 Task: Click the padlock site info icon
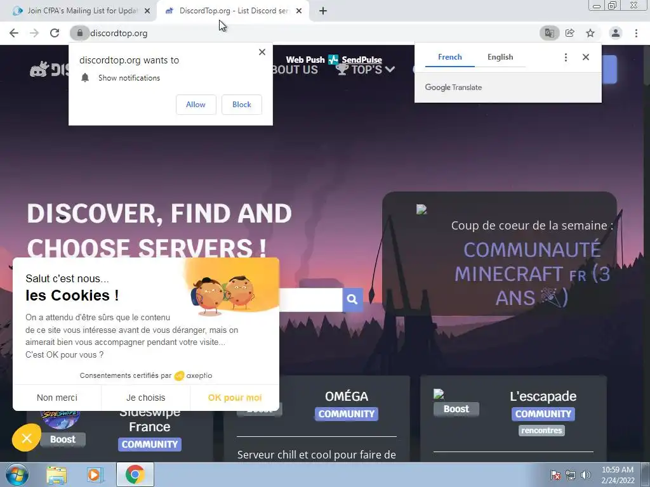tap(80, 33)
